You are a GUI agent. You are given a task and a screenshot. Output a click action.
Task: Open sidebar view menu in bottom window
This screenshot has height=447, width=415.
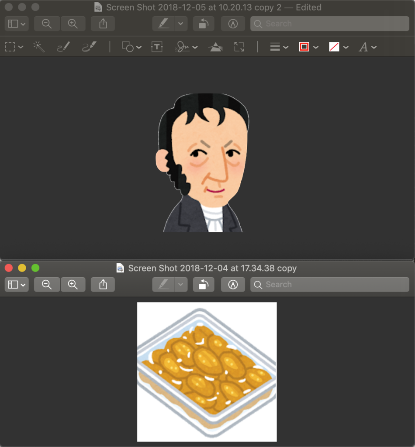coord(17,285)
